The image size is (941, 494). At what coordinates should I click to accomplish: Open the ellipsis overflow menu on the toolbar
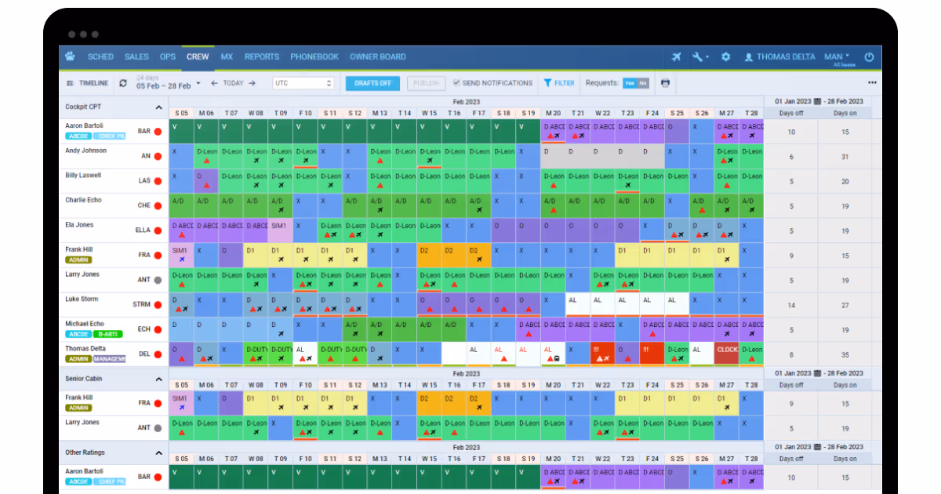[872, 82]
